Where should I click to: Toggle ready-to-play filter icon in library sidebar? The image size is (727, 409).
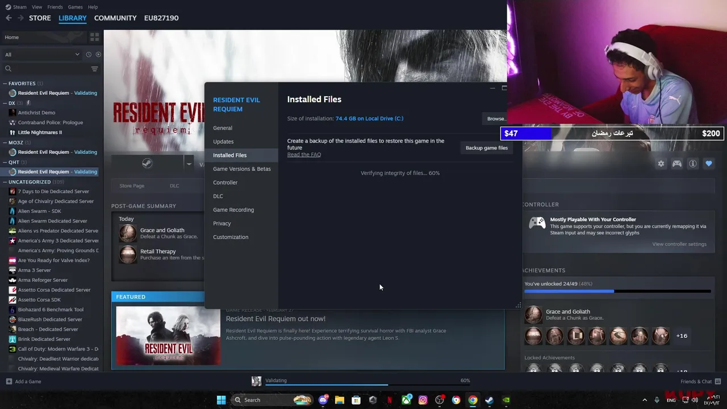[x=98, y=55]
